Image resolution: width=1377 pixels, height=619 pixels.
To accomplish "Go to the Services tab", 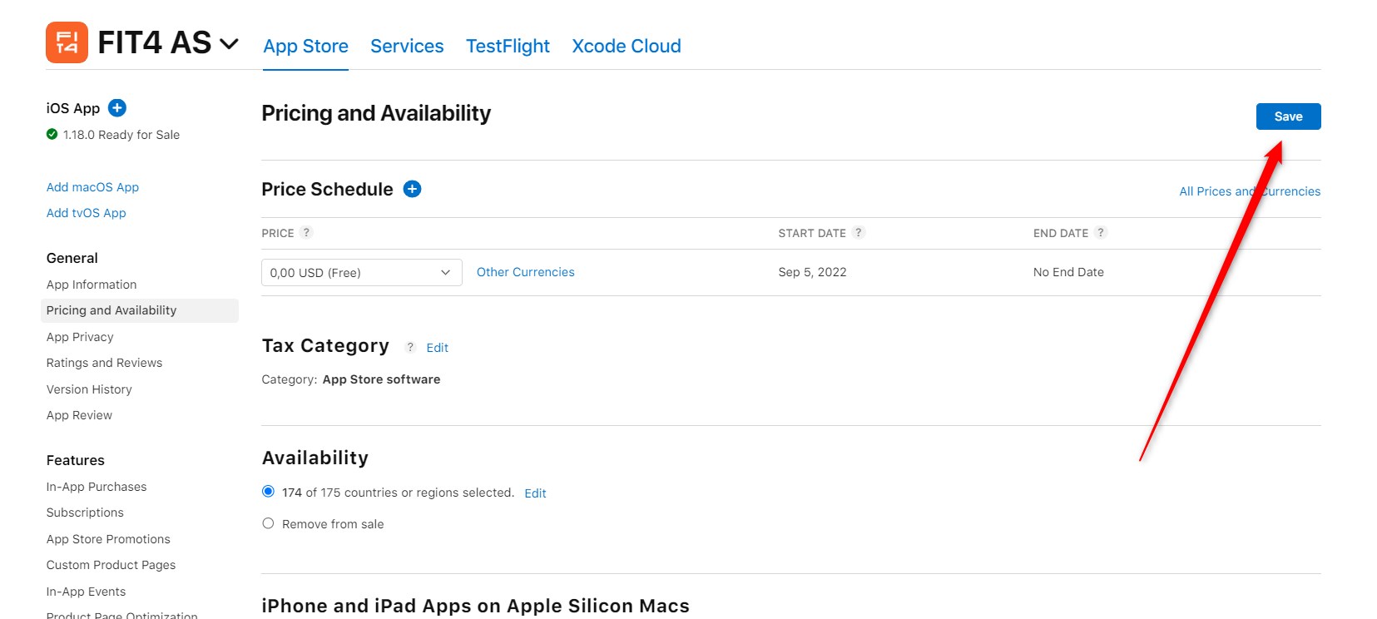I will pyautogui.click(x=407, y=47).
